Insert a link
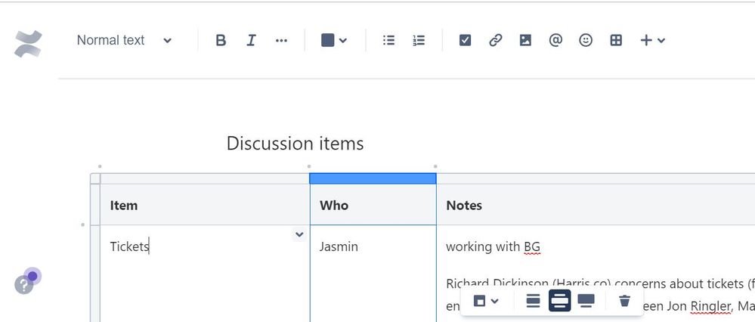Image resolution: width=755 pixels, height=322 pixels. click(x=495, y=40)
